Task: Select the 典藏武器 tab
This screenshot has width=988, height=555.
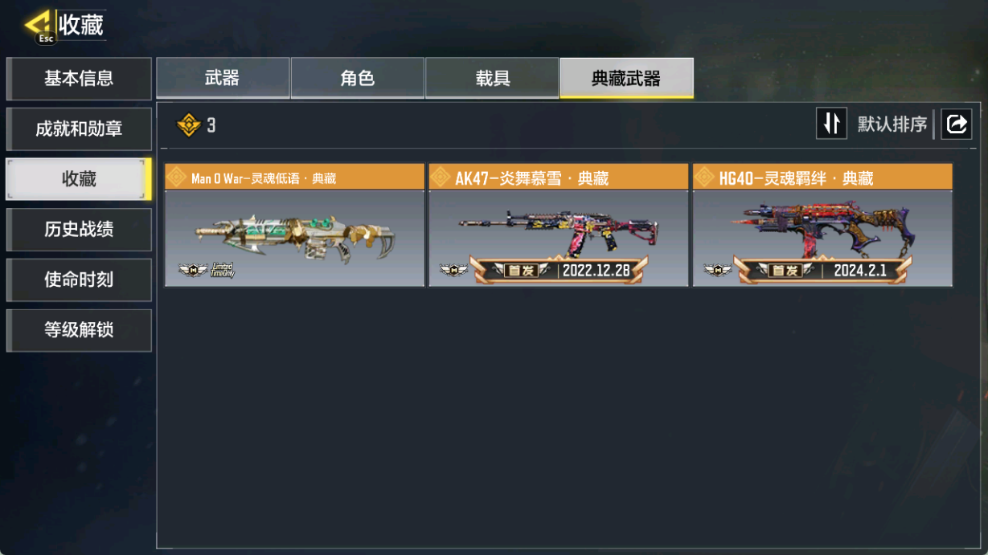Action: tap(626, 78)
